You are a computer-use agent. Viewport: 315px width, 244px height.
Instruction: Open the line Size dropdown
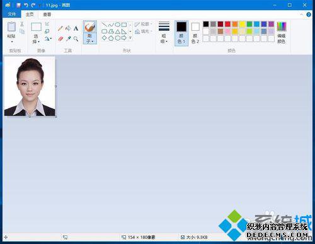pos(164,33)
